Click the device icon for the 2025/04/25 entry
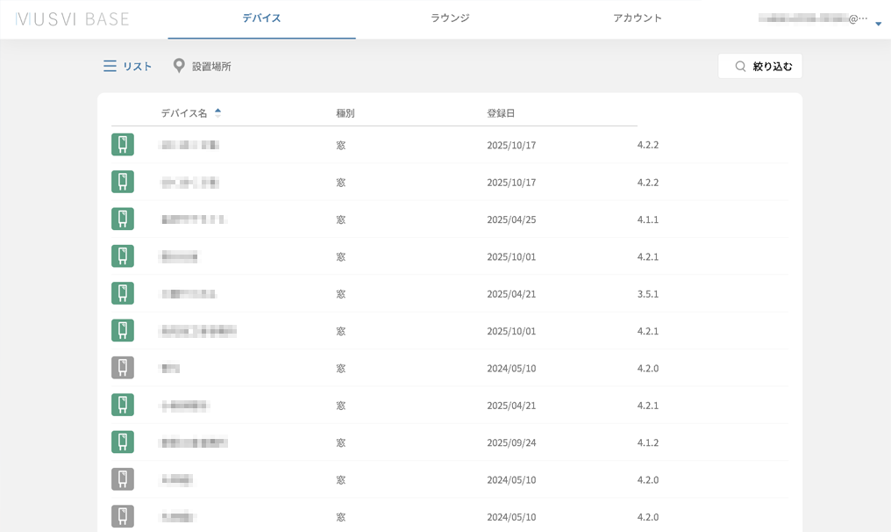 [x=123, y=219]
